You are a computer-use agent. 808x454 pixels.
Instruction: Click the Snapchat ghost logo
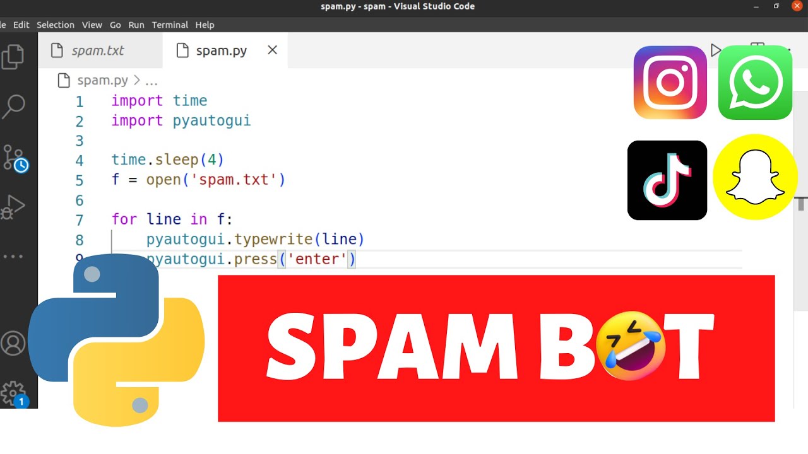(755, 178)
